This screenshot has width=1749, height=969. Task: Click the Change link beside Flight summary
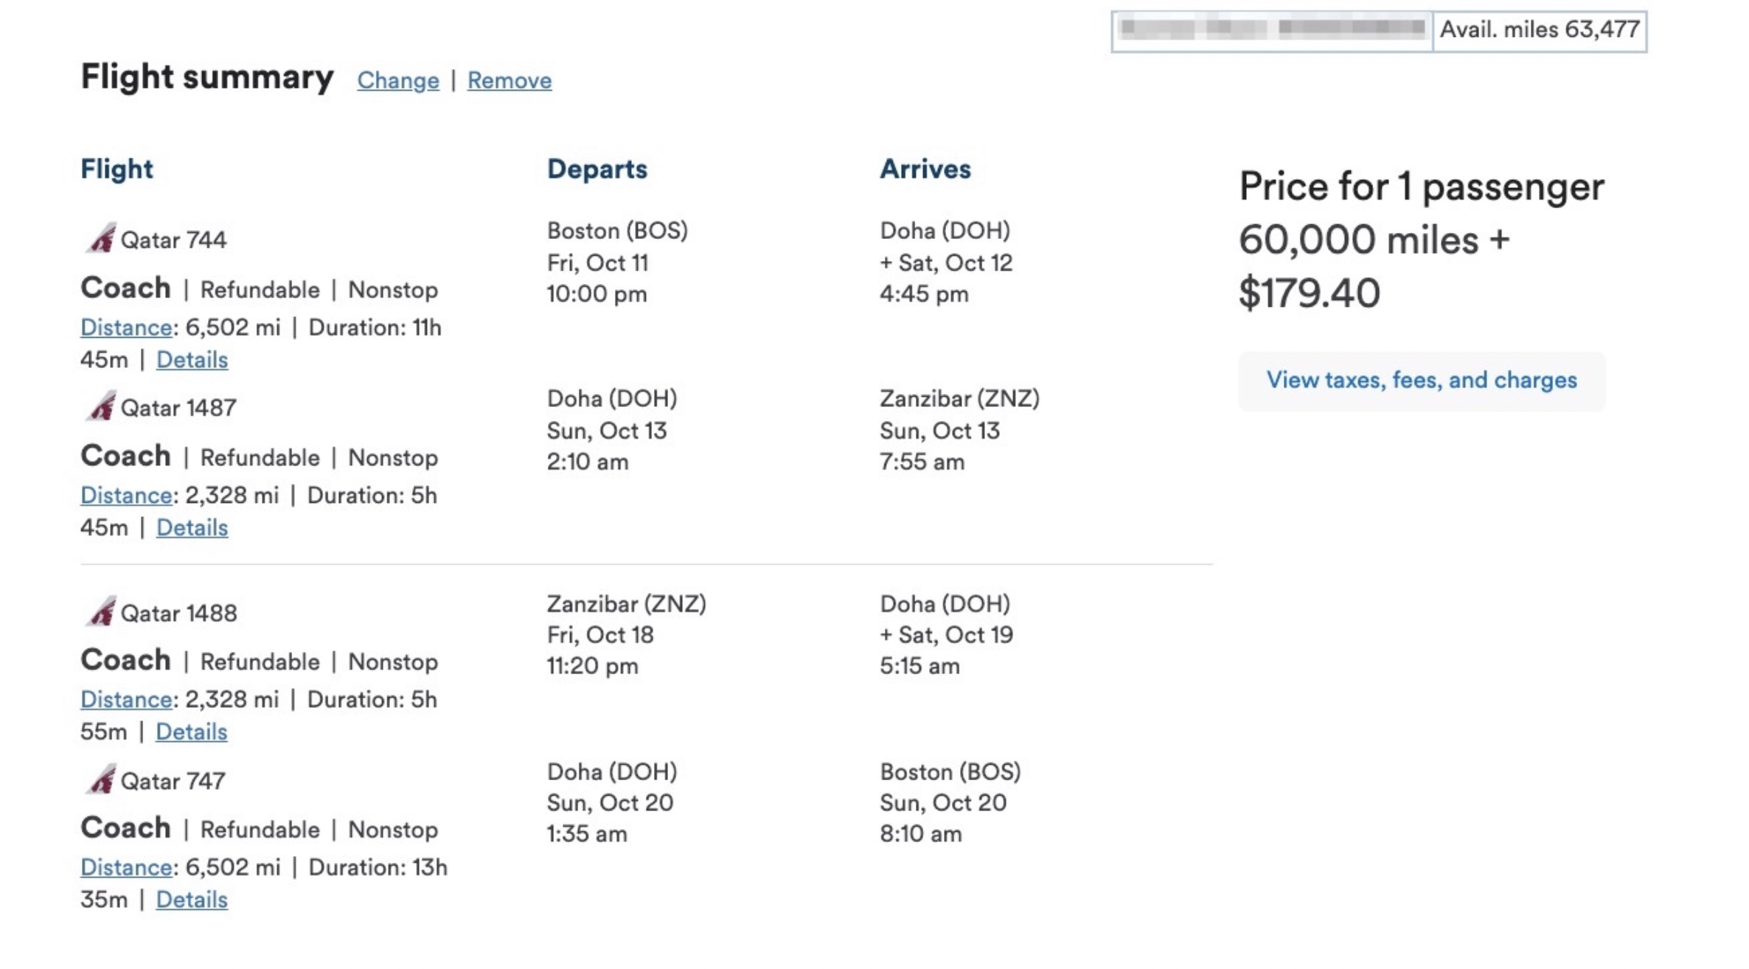tap(398, 80)
